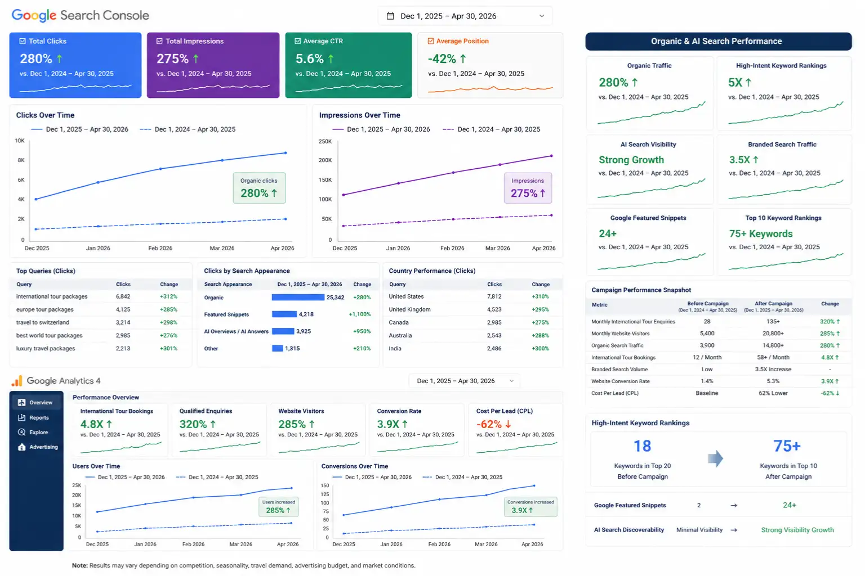The image size is (865, 576).
Task: Click the United States country row
Action: tap(472, 296)
